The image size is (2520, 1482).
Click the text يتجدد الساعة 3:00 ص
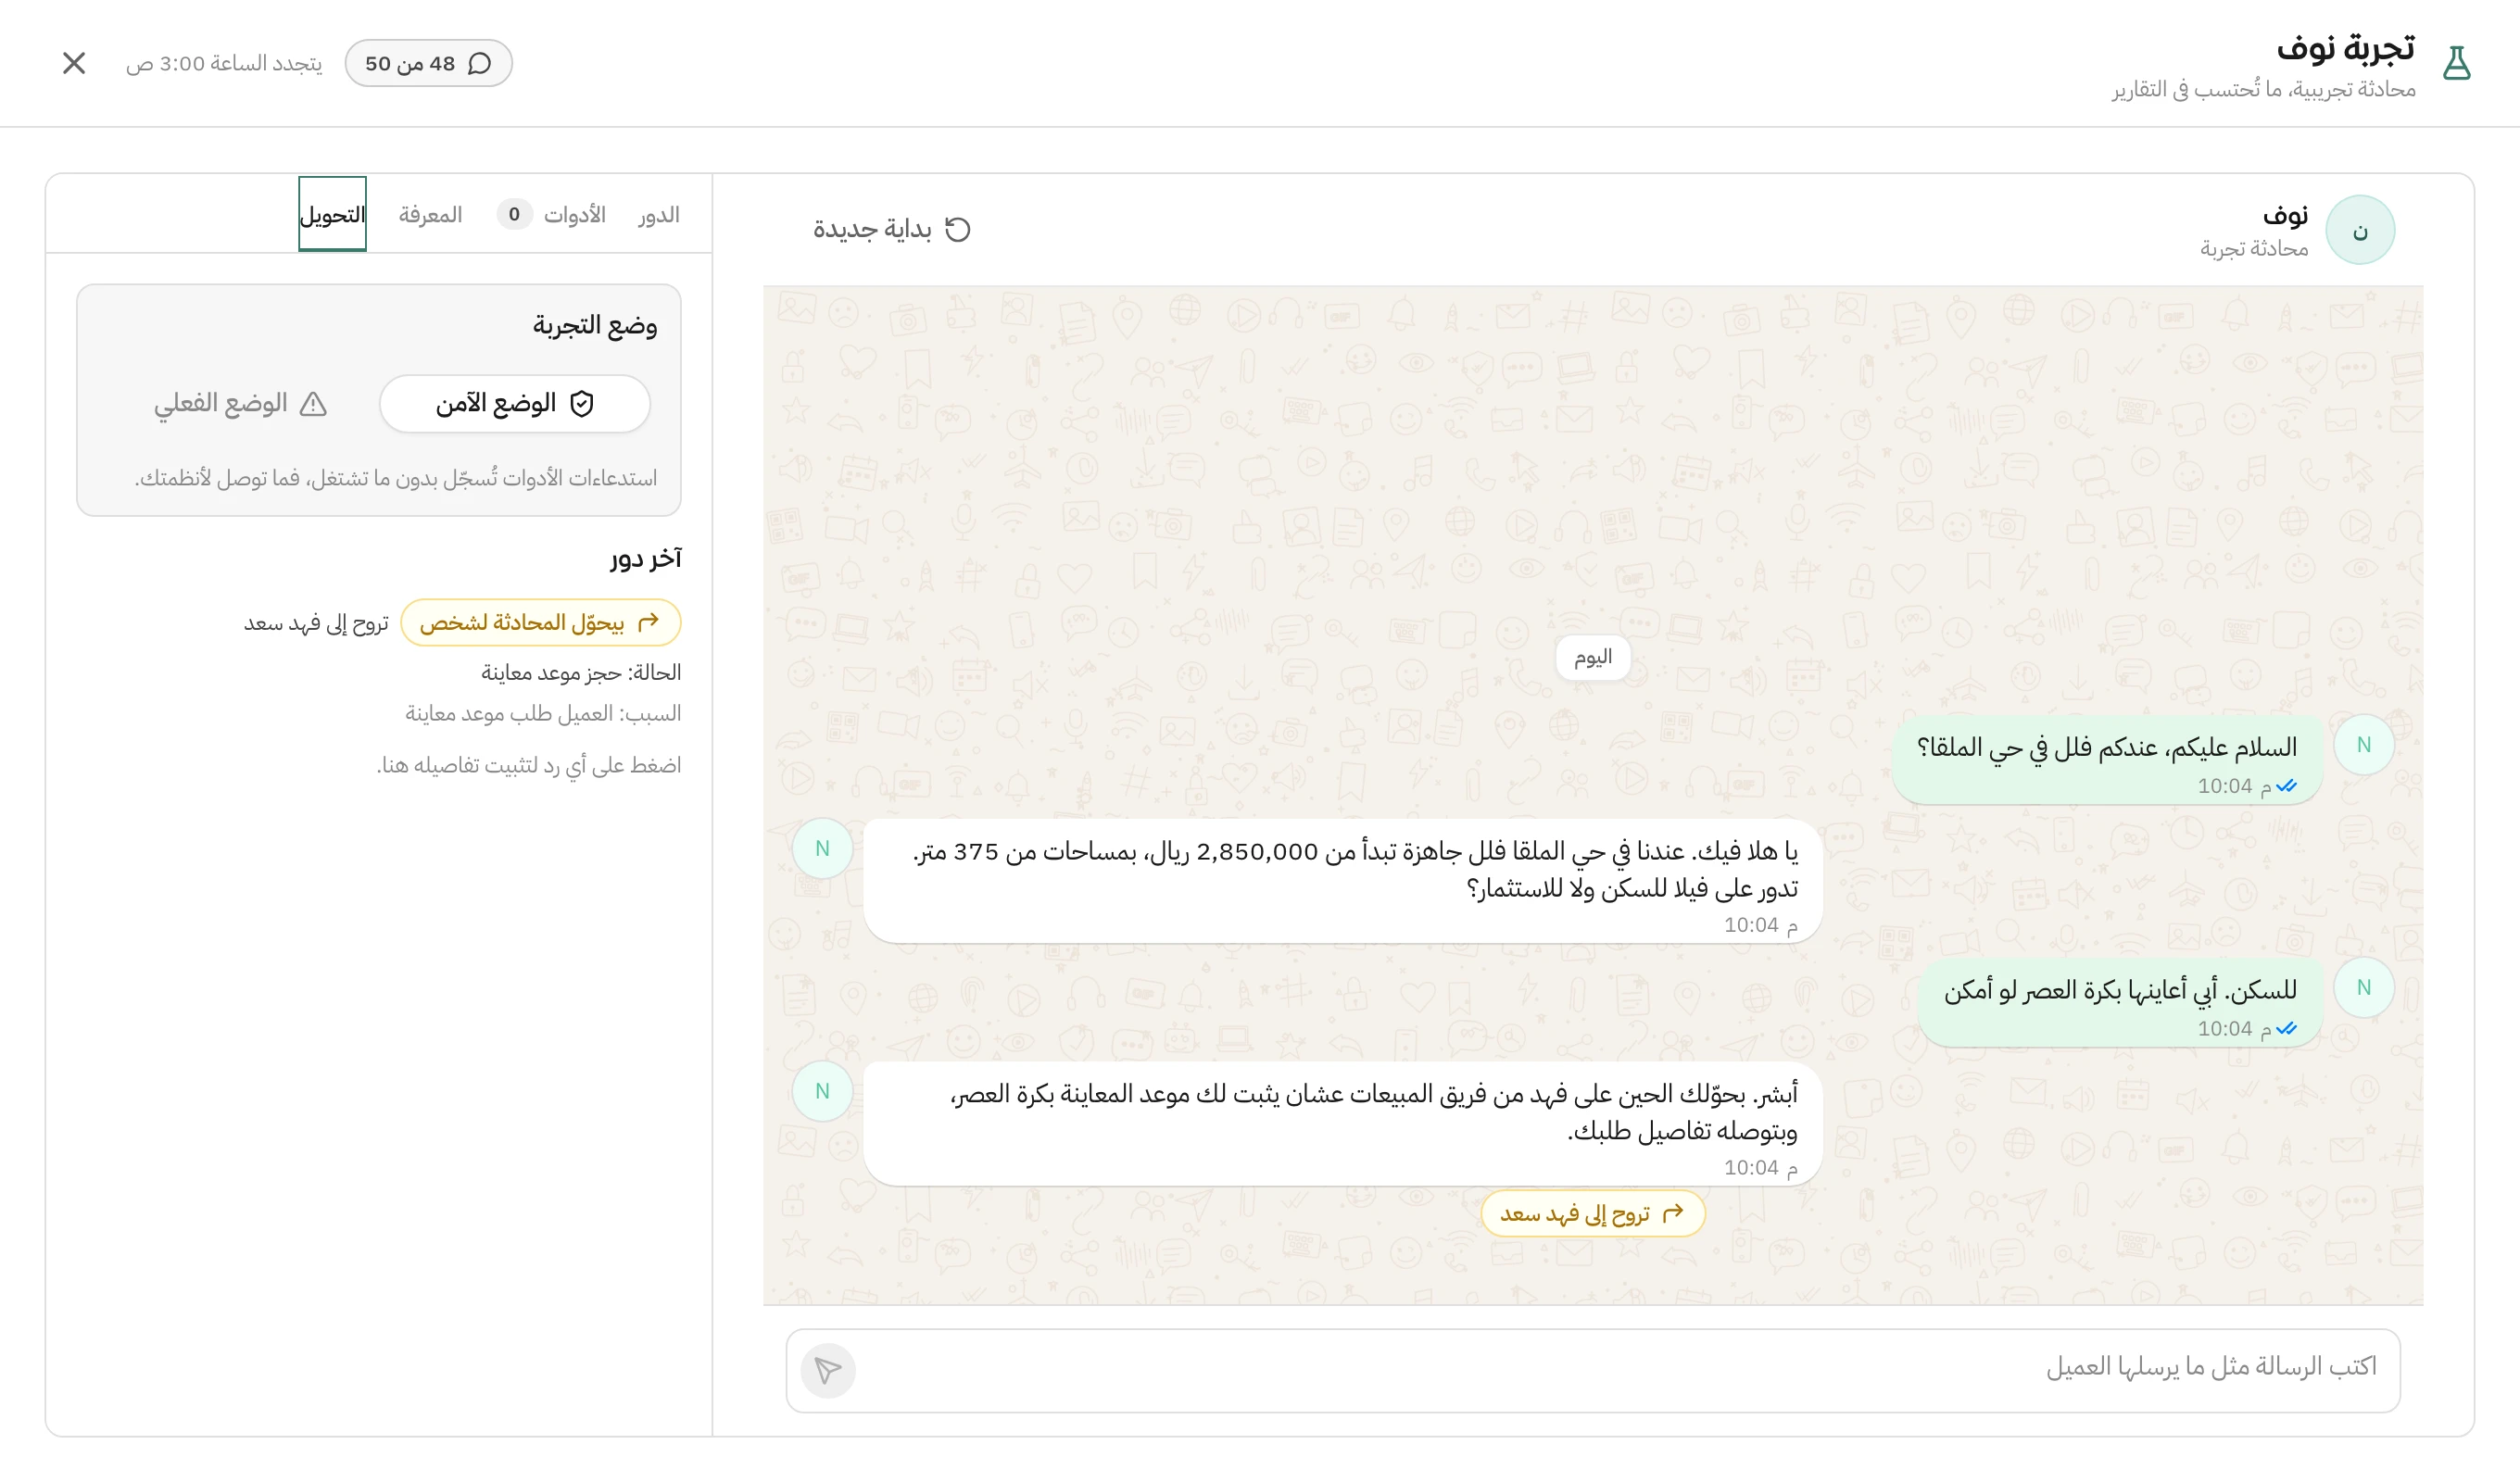[224, 63]
